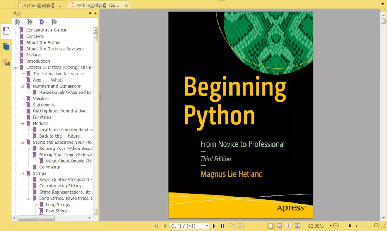The height and width of the screenshot is (231, 387).
Task: Select the Variables bookmark
Action: [x=41, y=99]
